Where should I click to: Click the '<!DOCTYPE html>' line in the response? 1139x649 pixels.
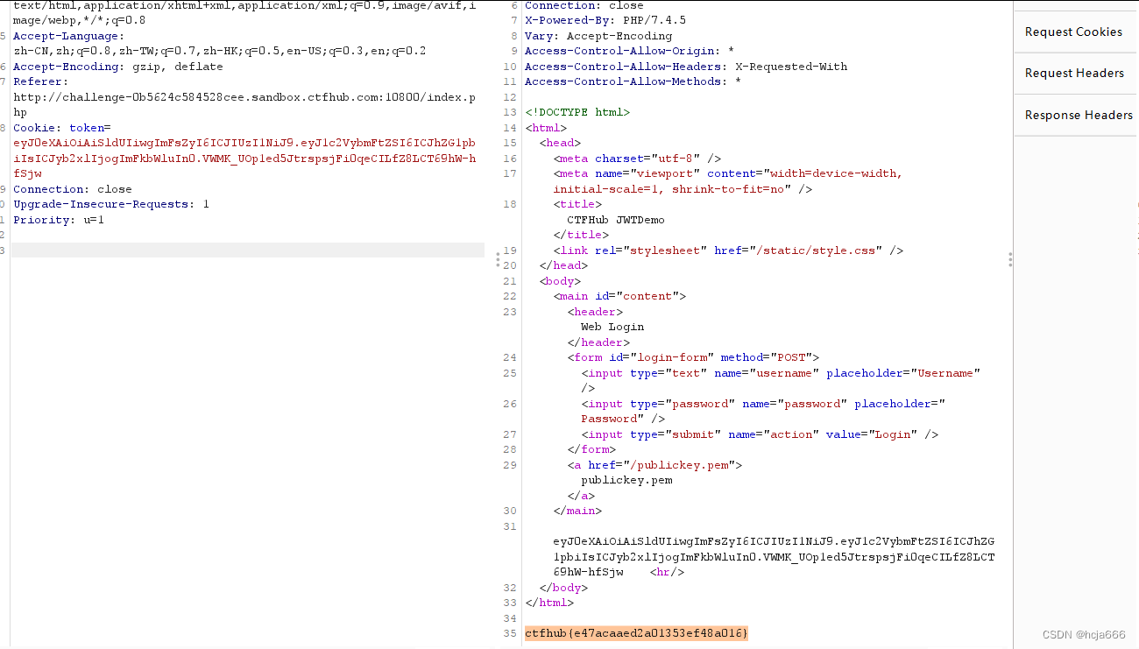pos(577,112)
